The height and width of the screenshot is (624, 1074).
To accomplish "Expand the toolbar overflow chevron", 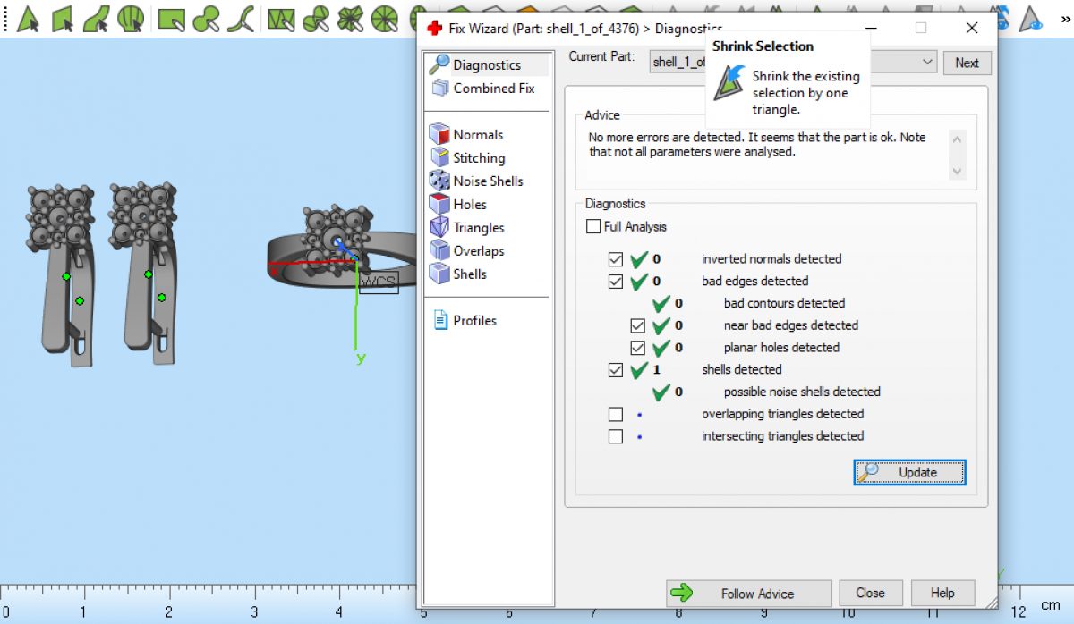I will (1064, 17).
